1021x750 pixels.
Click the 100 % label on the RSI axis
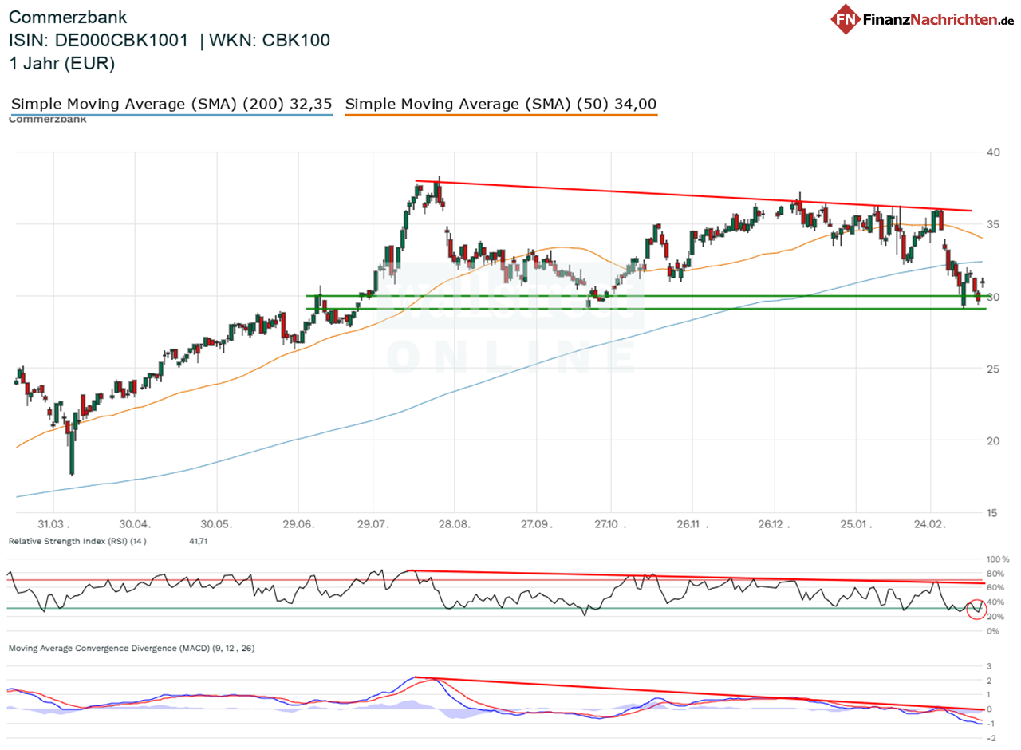997,559
